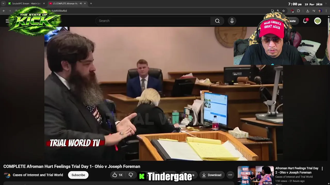Like the video (1K)
This screenshot has width=330, height=185.
(x=118, y=175)
